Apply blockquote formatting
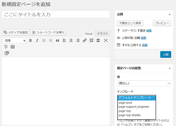176x126 pixels. (57, 40)
